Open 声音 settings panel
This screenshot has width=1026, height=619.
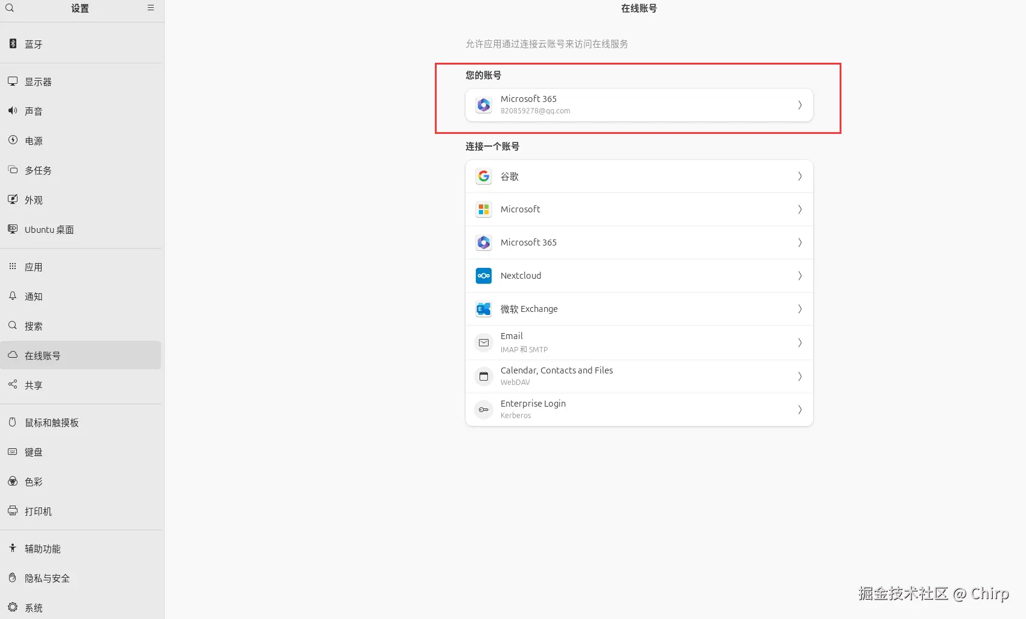[81, 111]
